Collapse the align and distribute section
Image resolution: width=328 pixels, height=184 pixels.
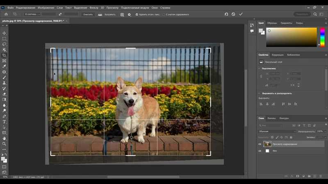pos(260,93)
